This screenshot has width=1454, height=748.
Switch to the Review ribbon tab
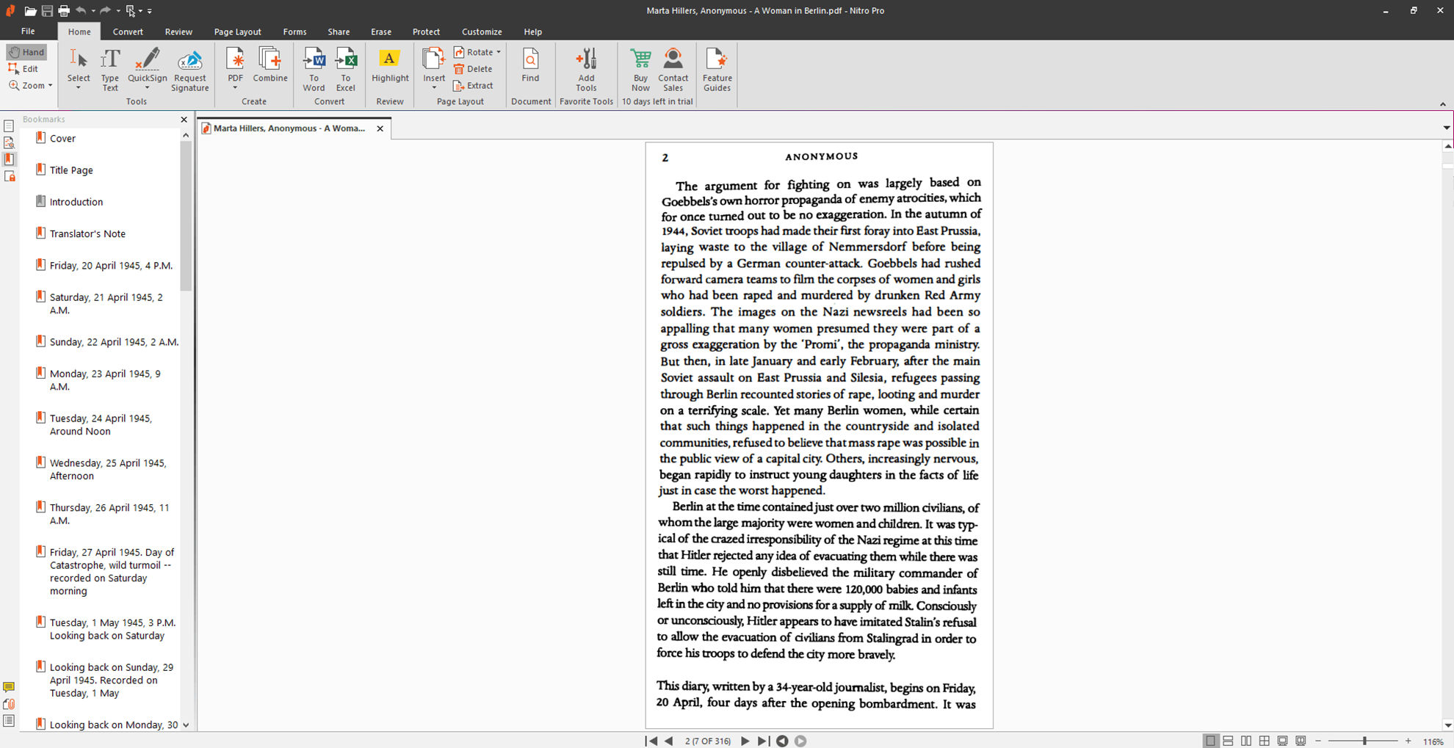tap(178, 32)
